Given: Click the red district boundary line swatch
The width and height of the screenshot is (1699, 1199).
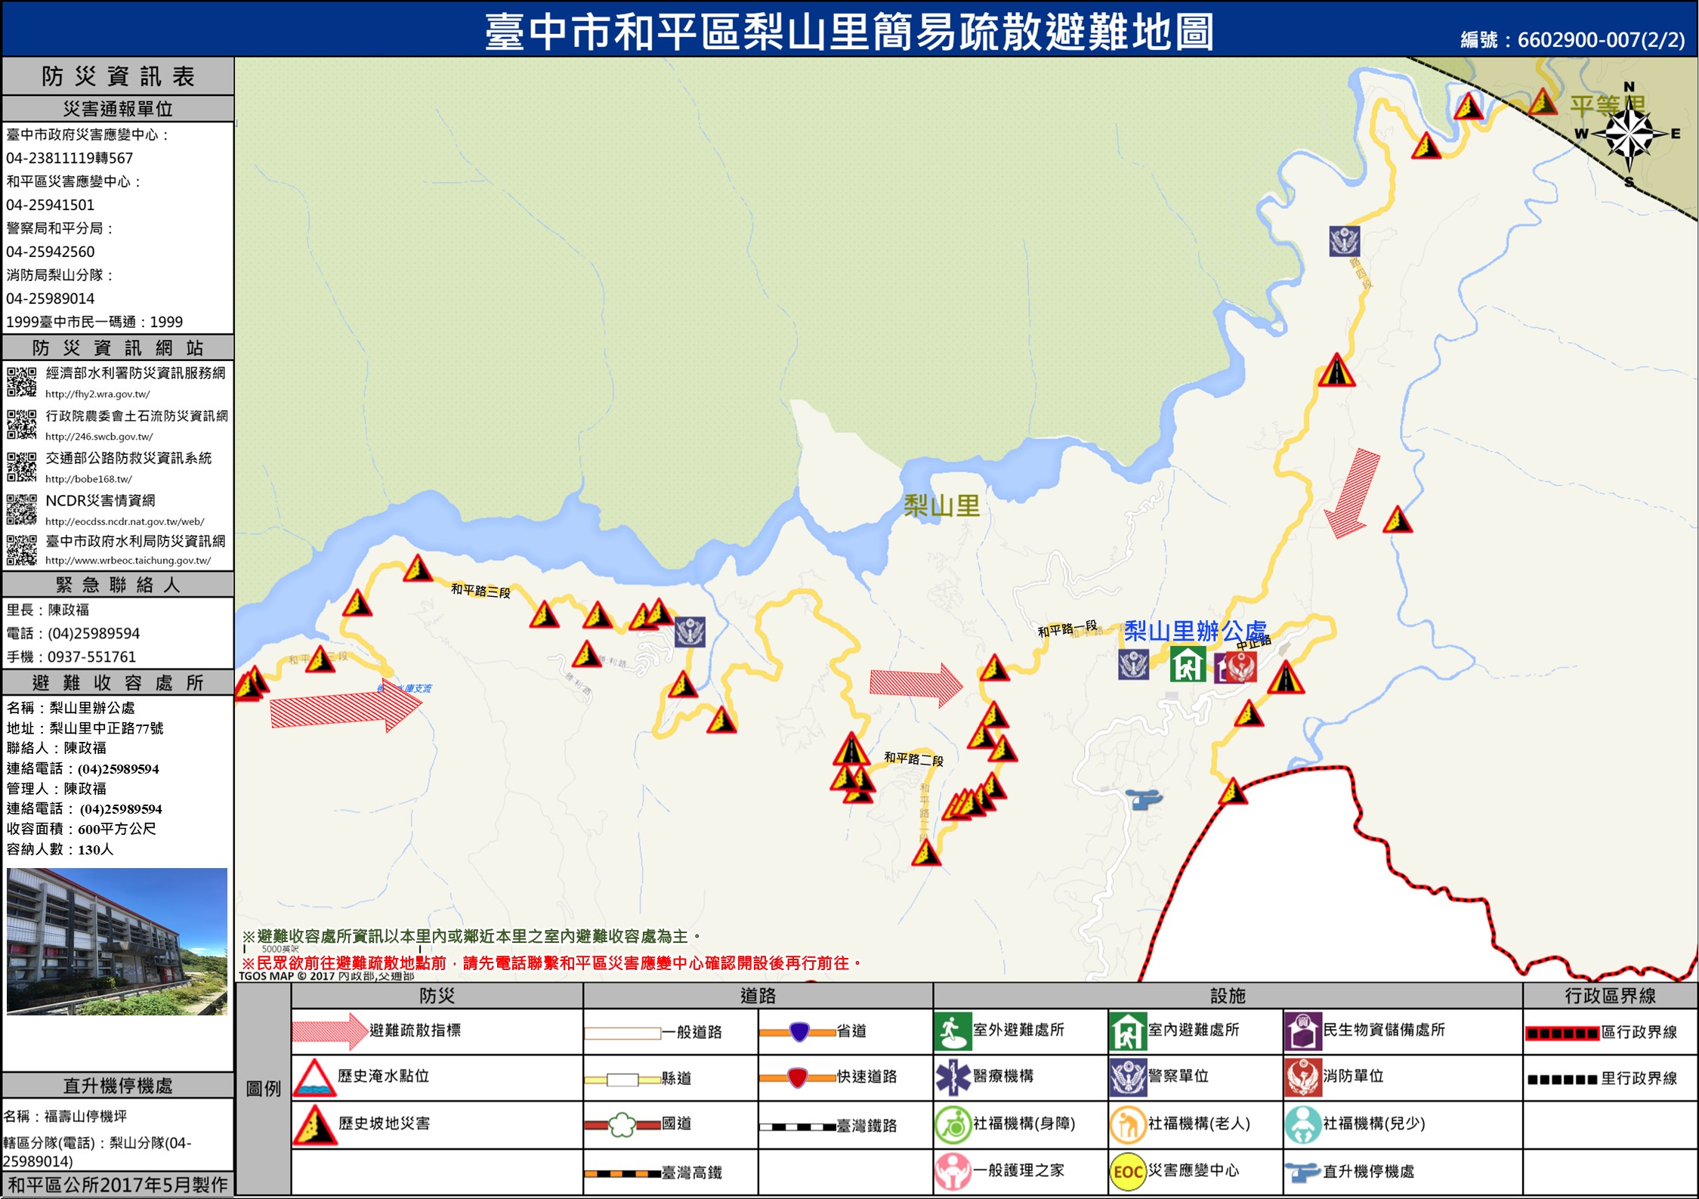Looking at the screenshot, I should click(1562, 1033).
